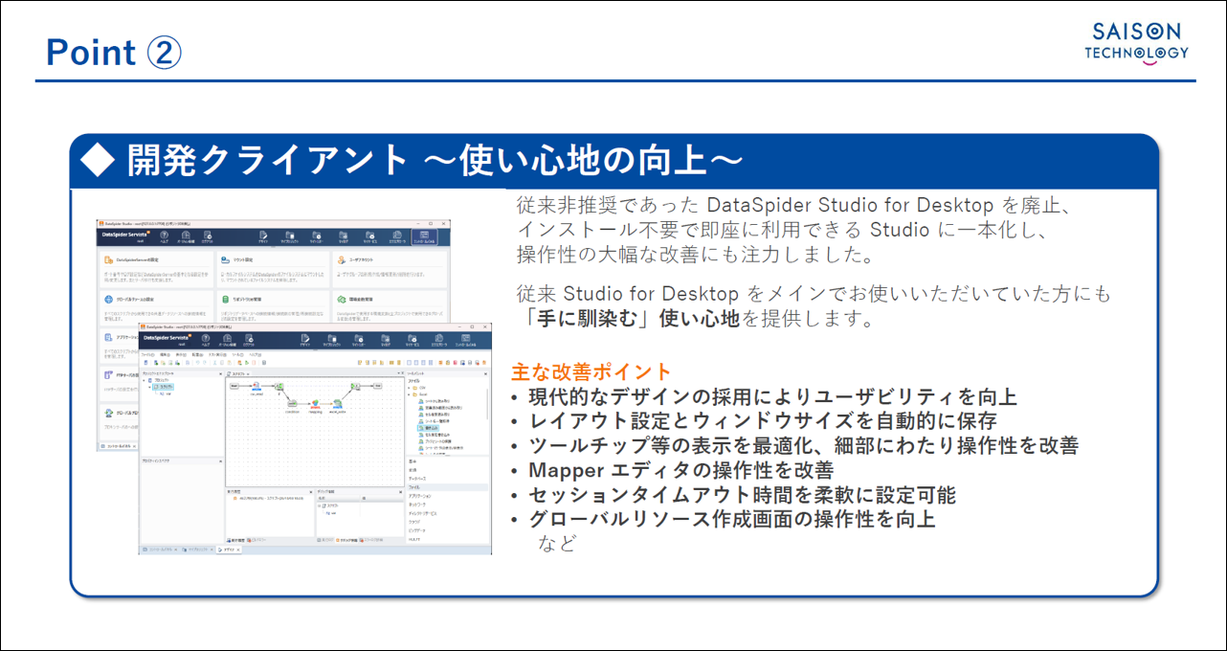Click the excel_write component on the canvas

(337, 404)
